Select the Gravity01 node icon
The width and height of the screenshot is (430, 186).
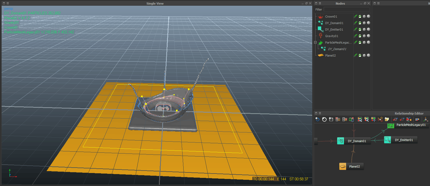click(321, 36)
